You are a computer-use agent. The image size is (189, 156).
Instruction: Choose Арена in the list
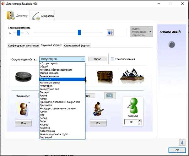(62, 95)
